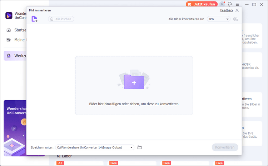Click the drop area text to add images

pyautogui.click(x=134, y=104)
